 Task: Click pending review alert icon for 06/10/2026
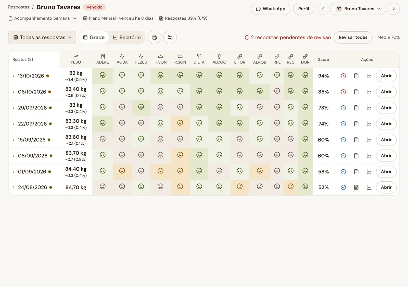343,92
